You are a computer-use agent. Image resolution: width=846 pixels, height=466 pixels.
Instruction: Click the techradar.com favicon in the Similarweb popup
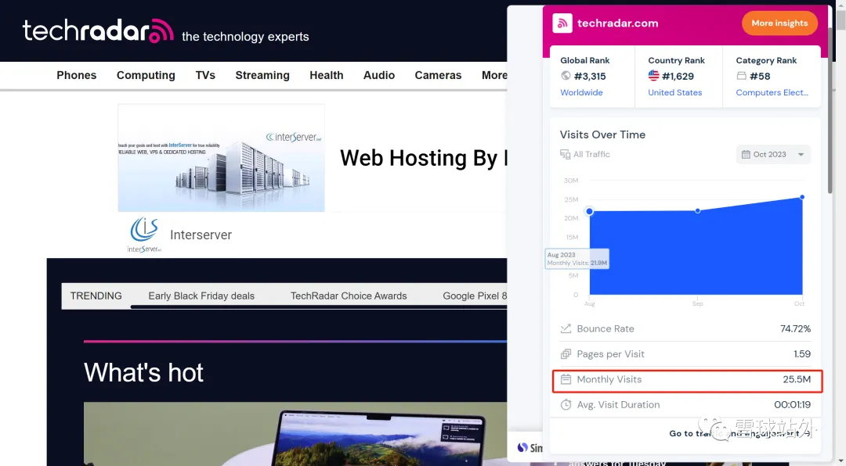click(x=562, y=23)
